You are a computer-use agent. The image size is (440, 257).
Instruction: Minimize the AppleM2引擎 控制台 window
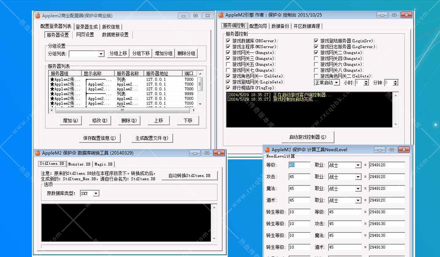click(382, 15)
